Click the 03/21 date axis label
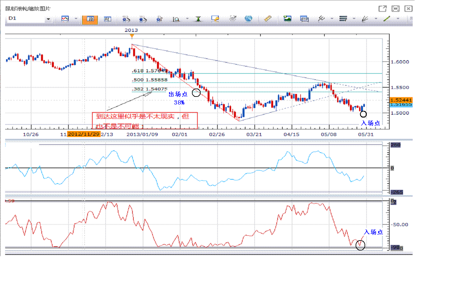The image size is (454, 288). 254,134
